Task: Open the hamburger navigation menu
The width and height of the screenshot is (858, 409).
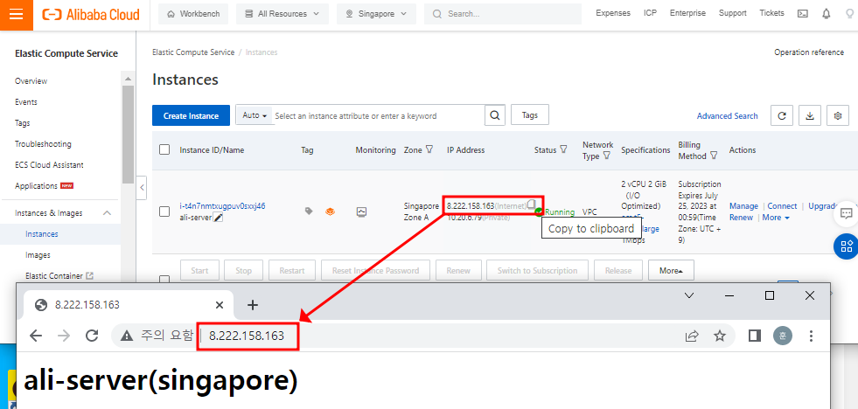Action: 17,15
